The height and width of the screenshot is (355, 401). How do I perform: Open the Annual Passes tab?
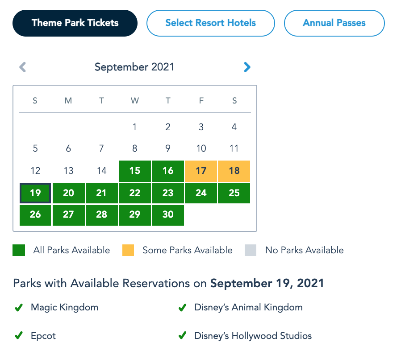coord(334,23)
